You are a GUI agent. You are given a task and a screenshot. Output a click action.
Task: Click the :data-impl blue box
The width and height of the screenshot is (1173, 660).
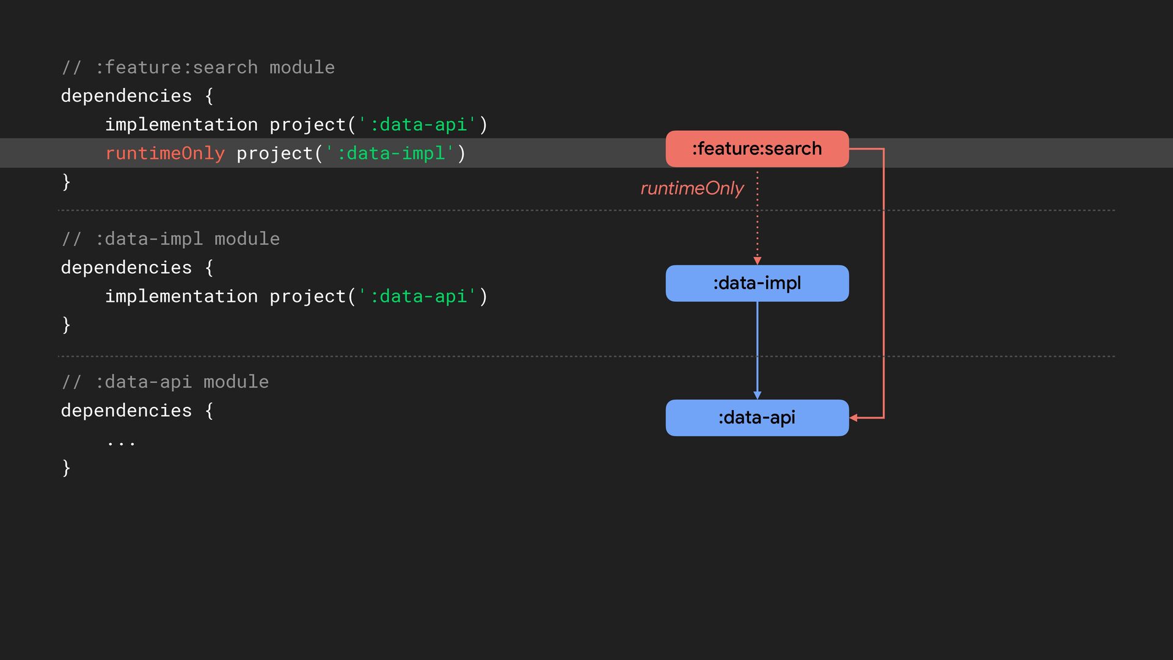(x=756, y=283)
